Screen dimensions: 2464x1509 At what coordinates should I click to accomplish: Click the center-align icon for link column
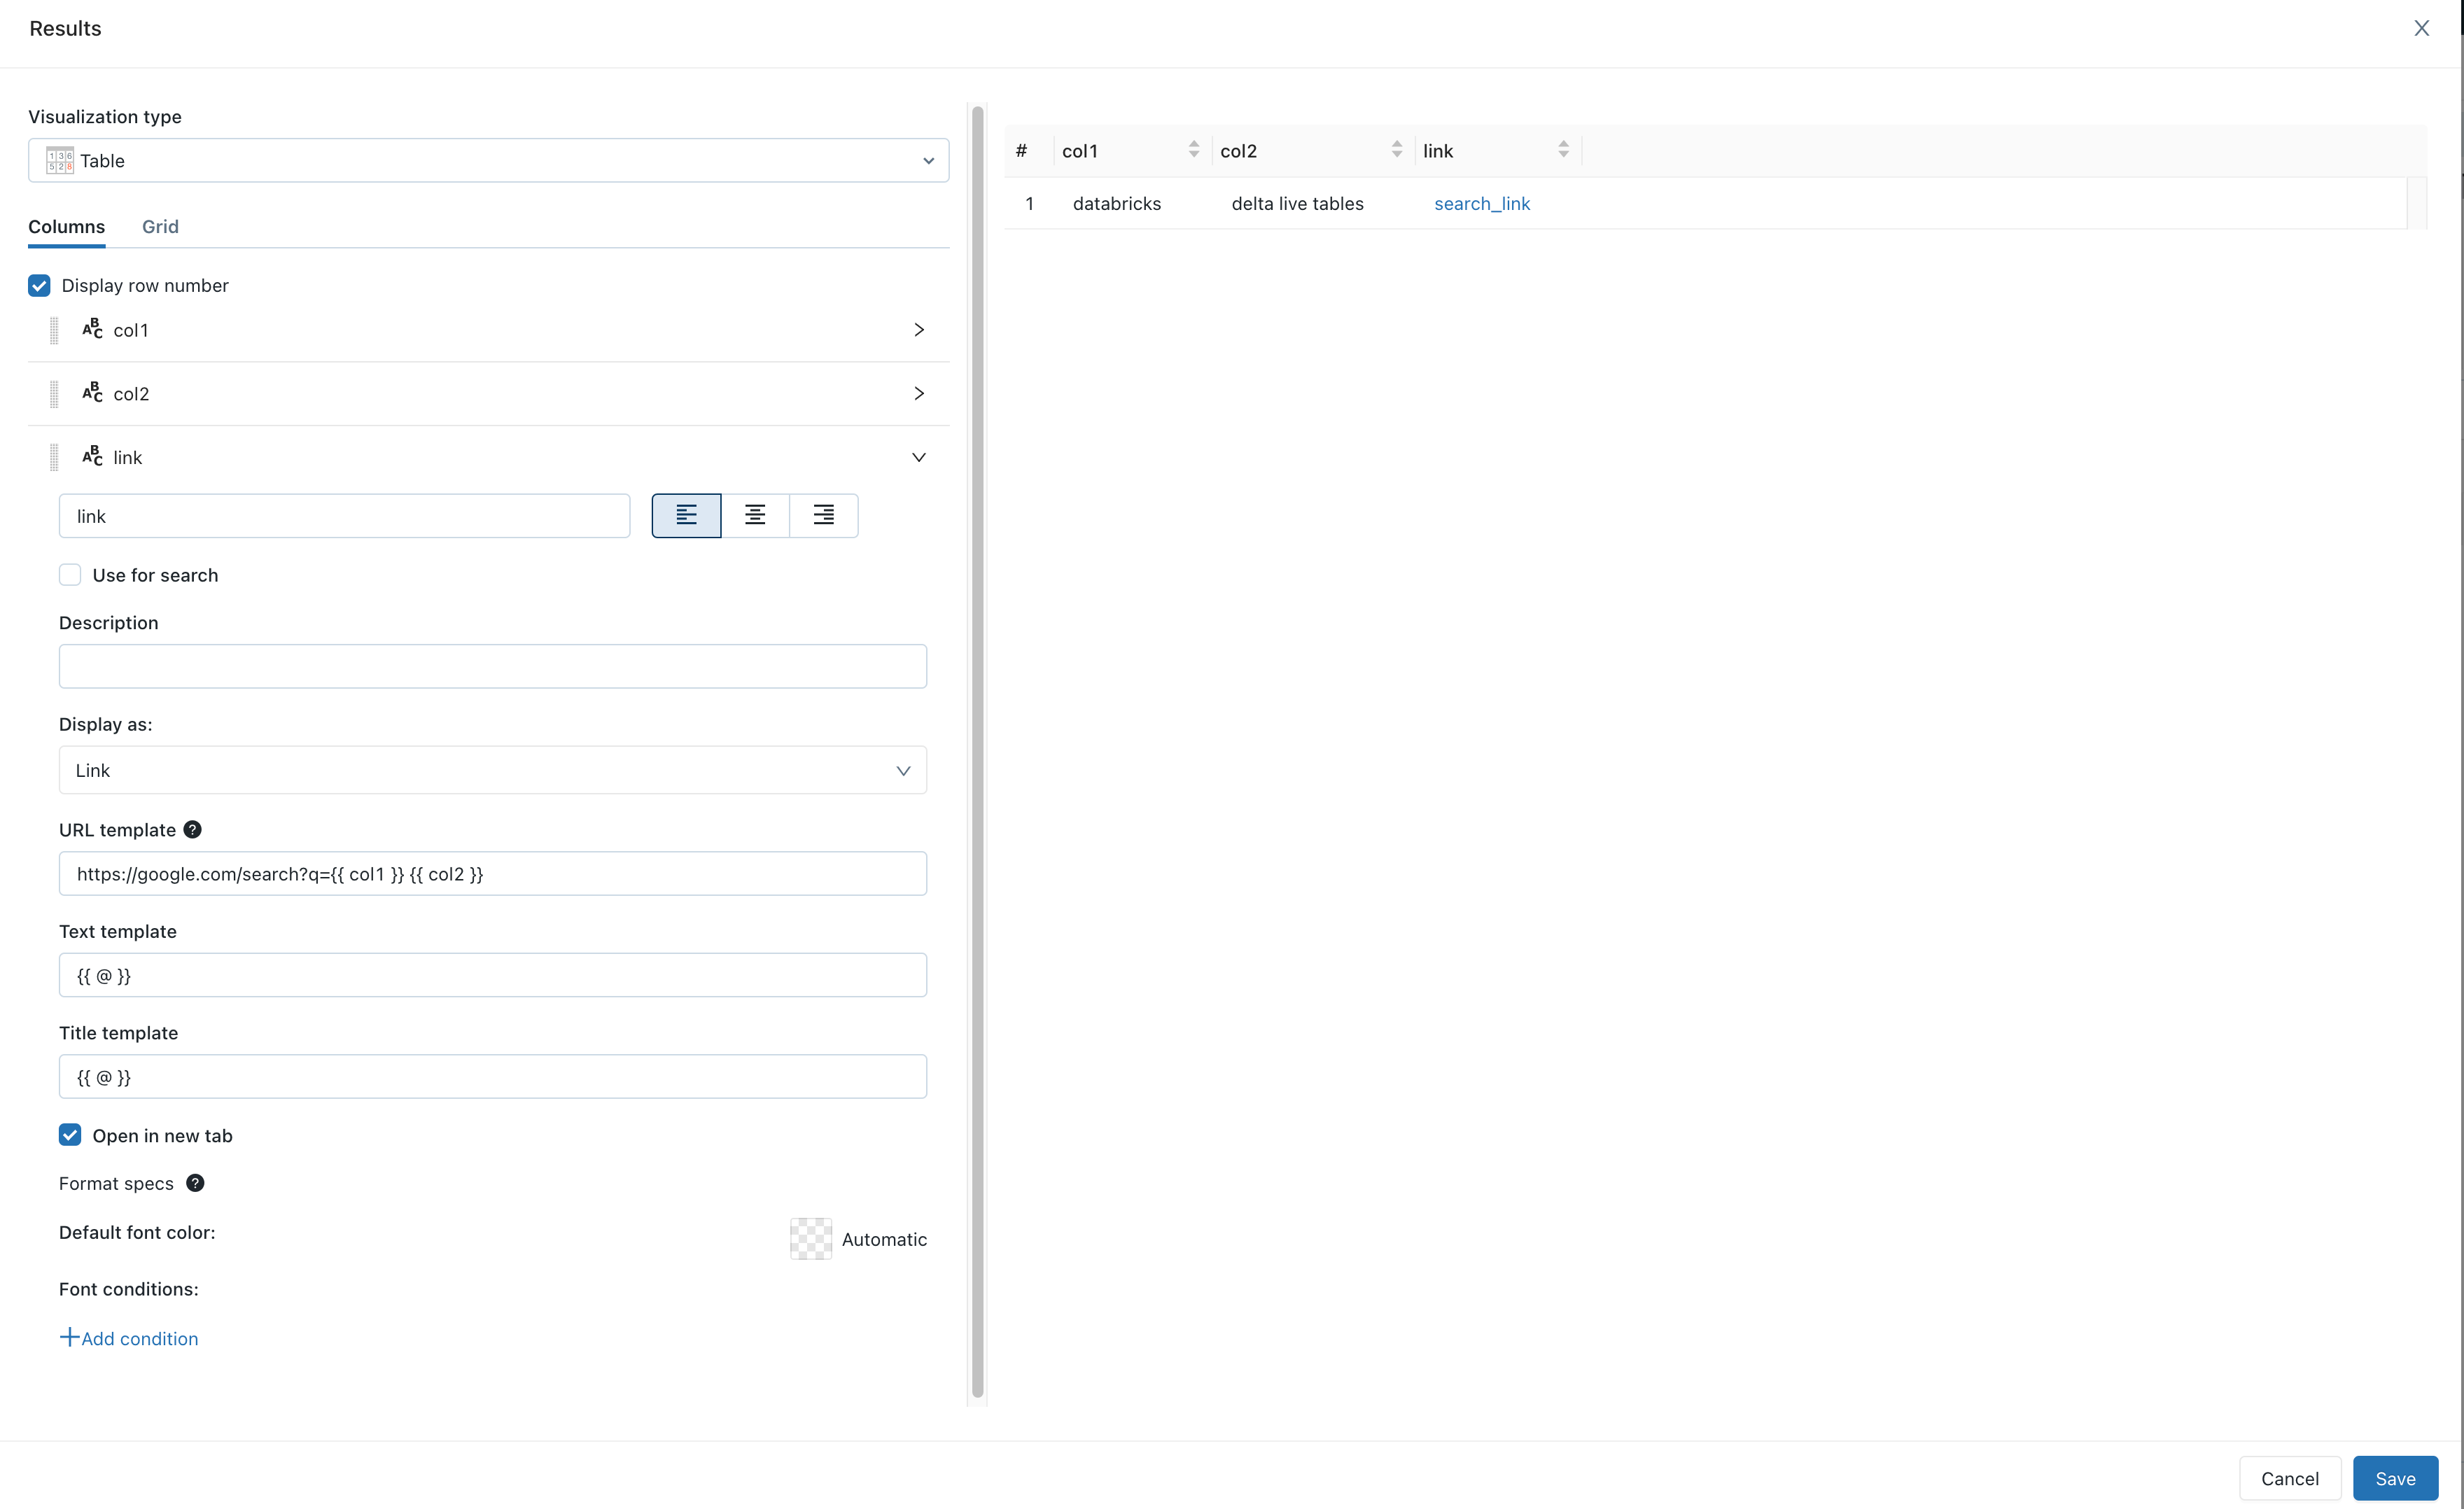(755, 515)
